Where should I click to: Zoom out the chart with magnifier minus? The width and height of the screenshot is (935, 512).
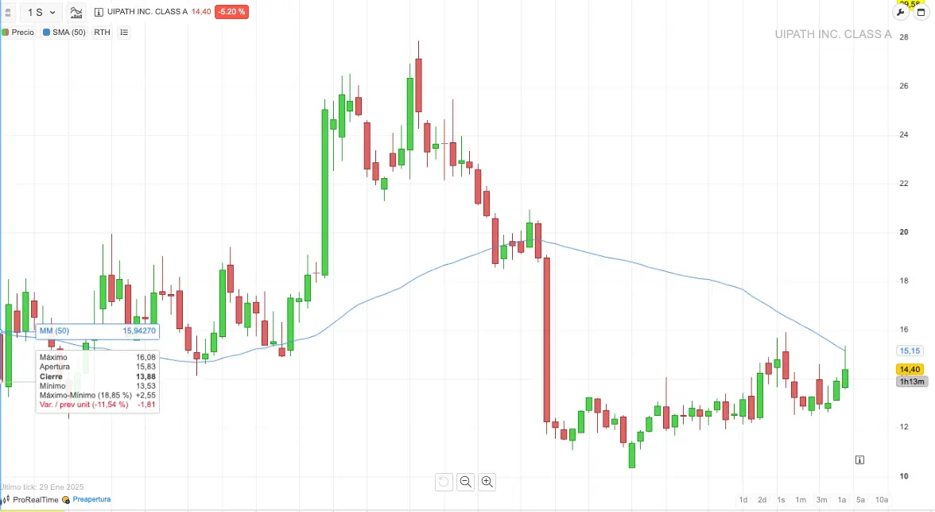tap(466, 481)
